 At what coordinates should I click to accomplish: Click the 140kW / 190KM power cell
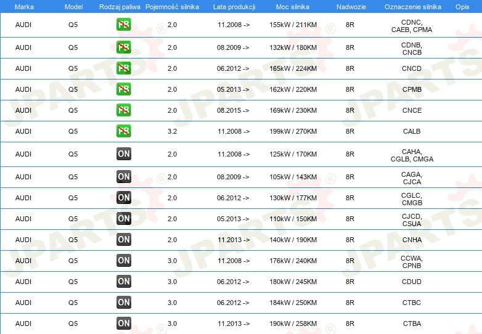[293, 240]
